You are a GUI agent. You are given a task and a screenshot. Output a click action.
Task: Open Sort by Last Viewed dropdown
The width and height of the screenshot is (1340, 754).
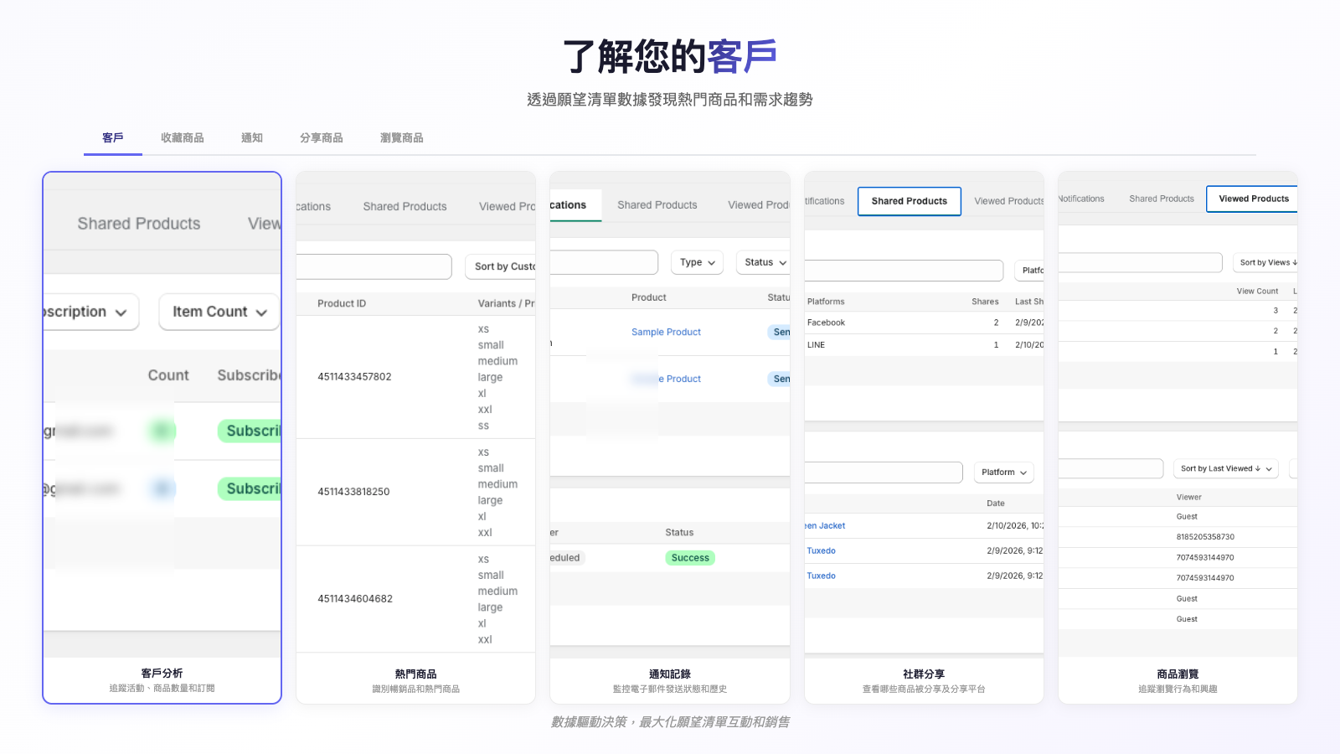1226,469
